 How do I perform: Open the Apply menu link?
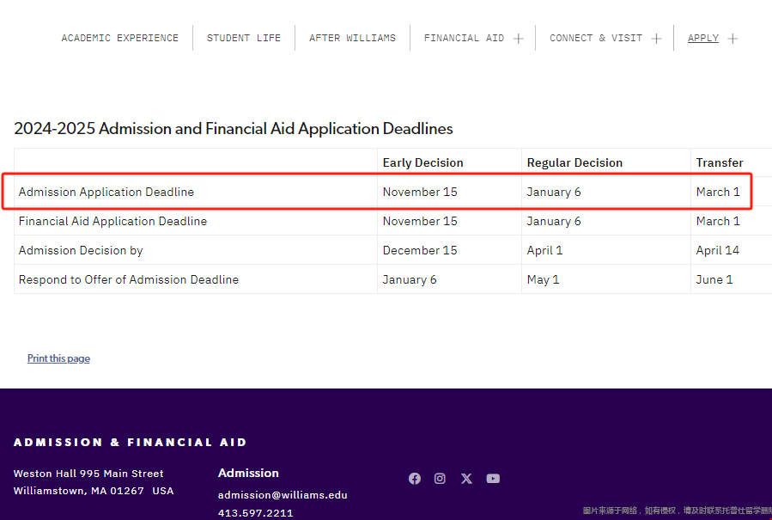point(703,38)
